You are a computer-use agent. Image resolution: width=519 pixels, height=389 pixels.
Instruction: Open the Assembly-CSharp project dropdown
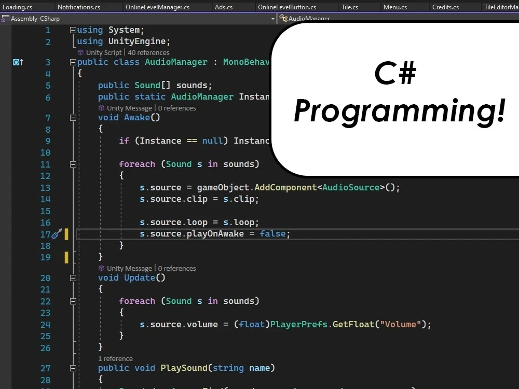tap(273, 19)
